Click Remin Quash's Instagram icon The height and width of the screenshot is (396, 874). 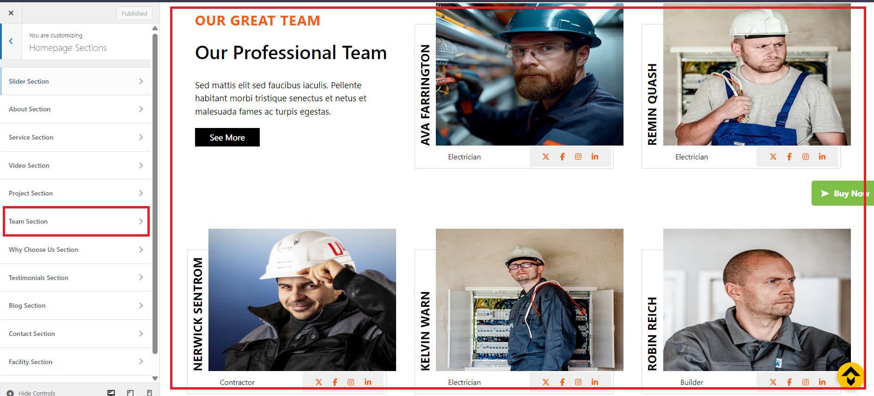806,157
